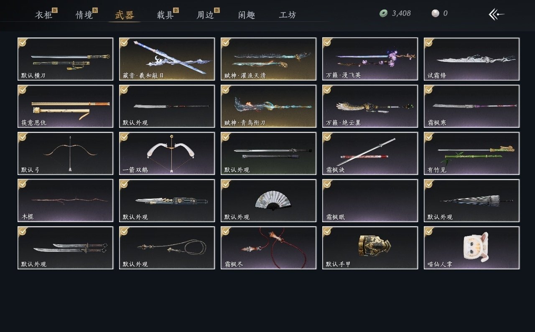Viewport: 535px width, 332px height.
Task: Select the empty 霜枫眠 slot
Action: 370,200
